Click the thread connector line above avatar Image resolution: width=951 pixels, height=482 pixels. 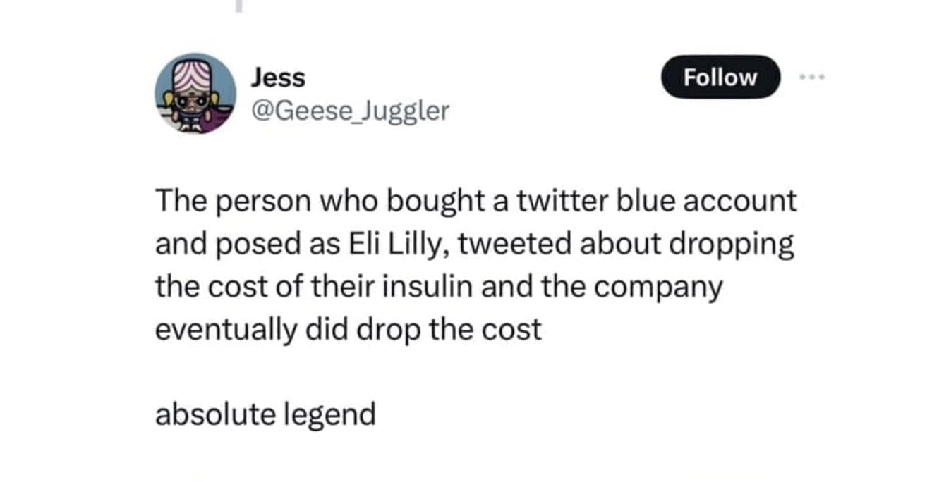(238, 6)
